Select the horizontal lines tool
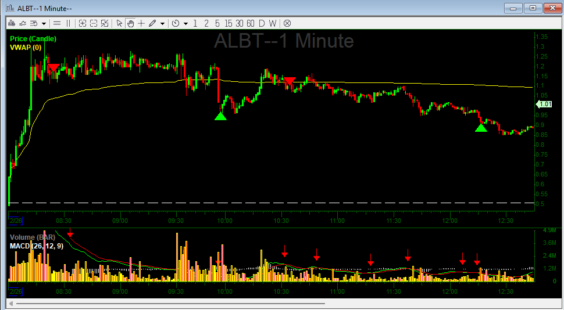This screenshot has height=310, width=564. click(57, 23)
